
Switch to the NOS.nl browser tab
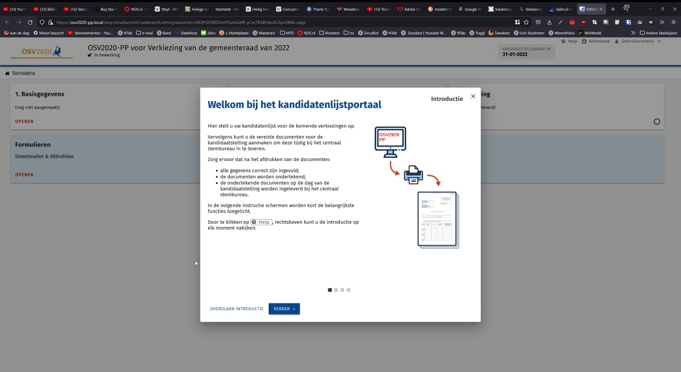(x=135, y=9)
